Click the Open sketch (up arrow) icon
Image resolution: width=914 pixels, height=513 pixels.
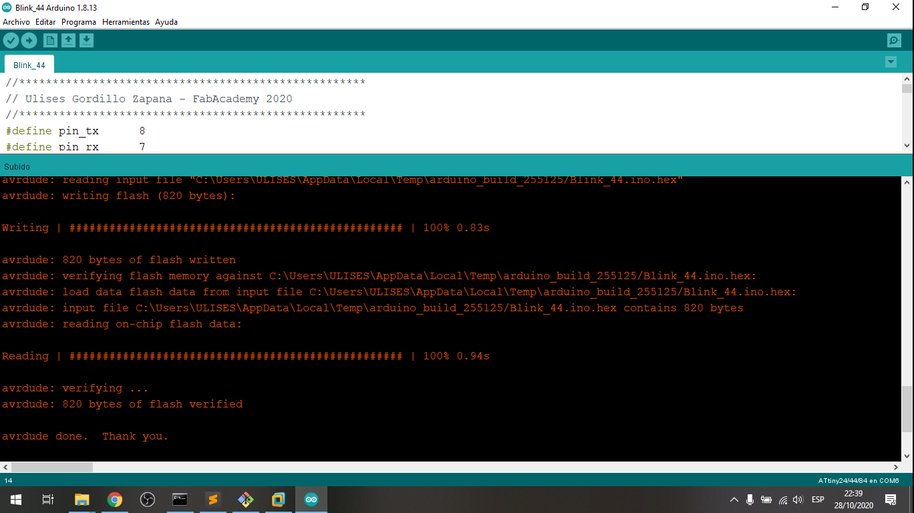coord(68,41)
